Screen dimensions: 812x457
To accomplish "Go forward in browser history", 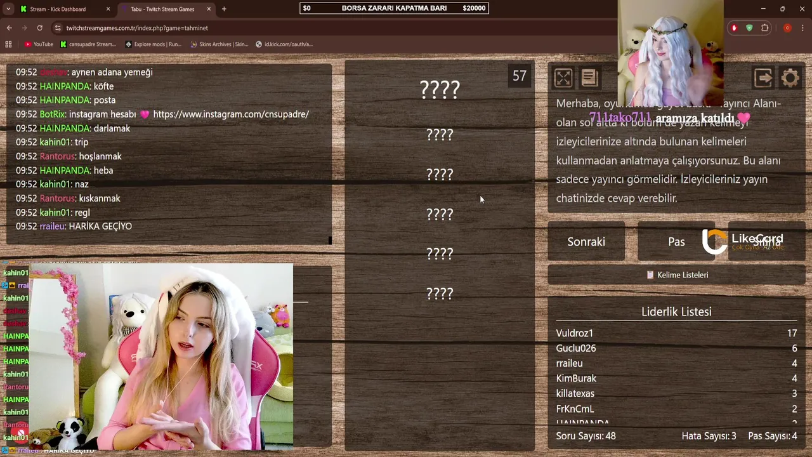I will tap(24, 28).
